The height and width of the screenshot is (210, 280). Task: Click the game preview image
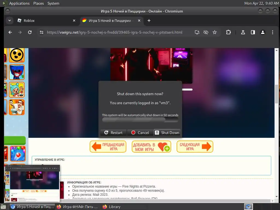pos(151,64)
